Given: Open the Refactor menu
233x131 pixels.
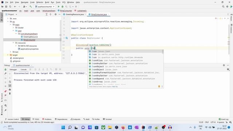Looking at the screenshot, I should 40,2.
